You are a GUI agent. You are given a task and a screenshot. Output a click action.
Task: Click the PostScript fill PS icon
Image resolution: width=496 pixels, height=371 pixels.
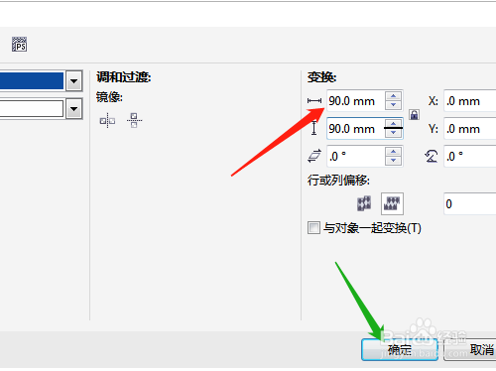click(x=19, y=45)
